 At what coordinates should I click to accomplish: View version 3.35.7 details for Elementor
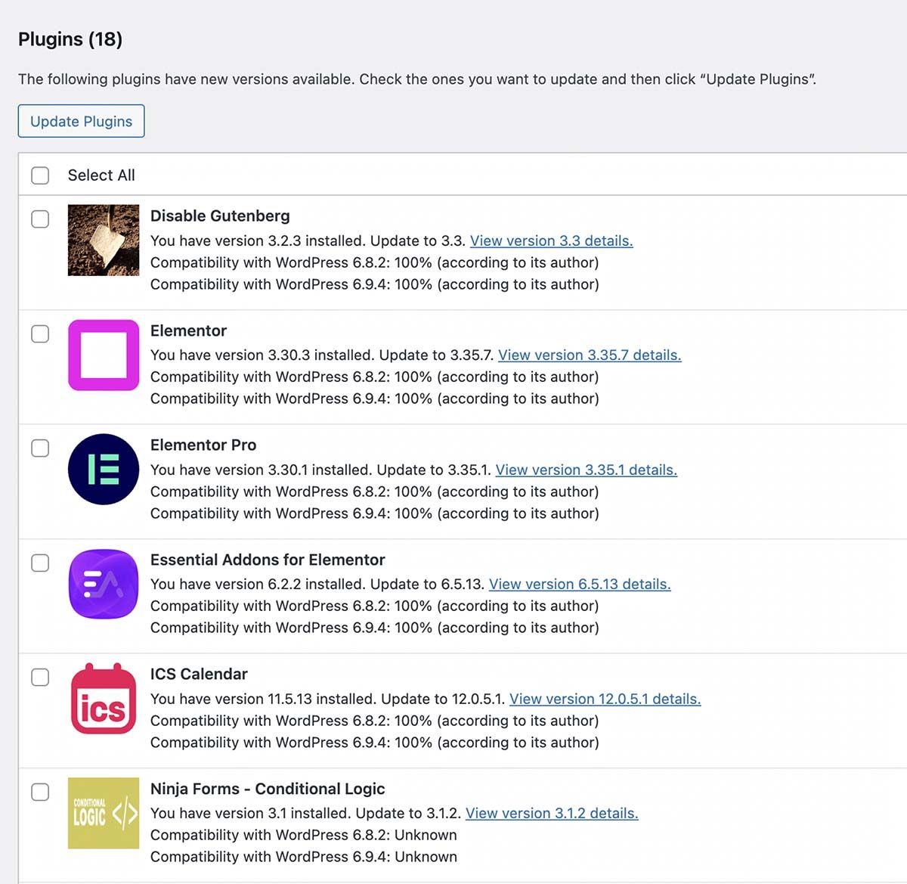click(590, 355)
